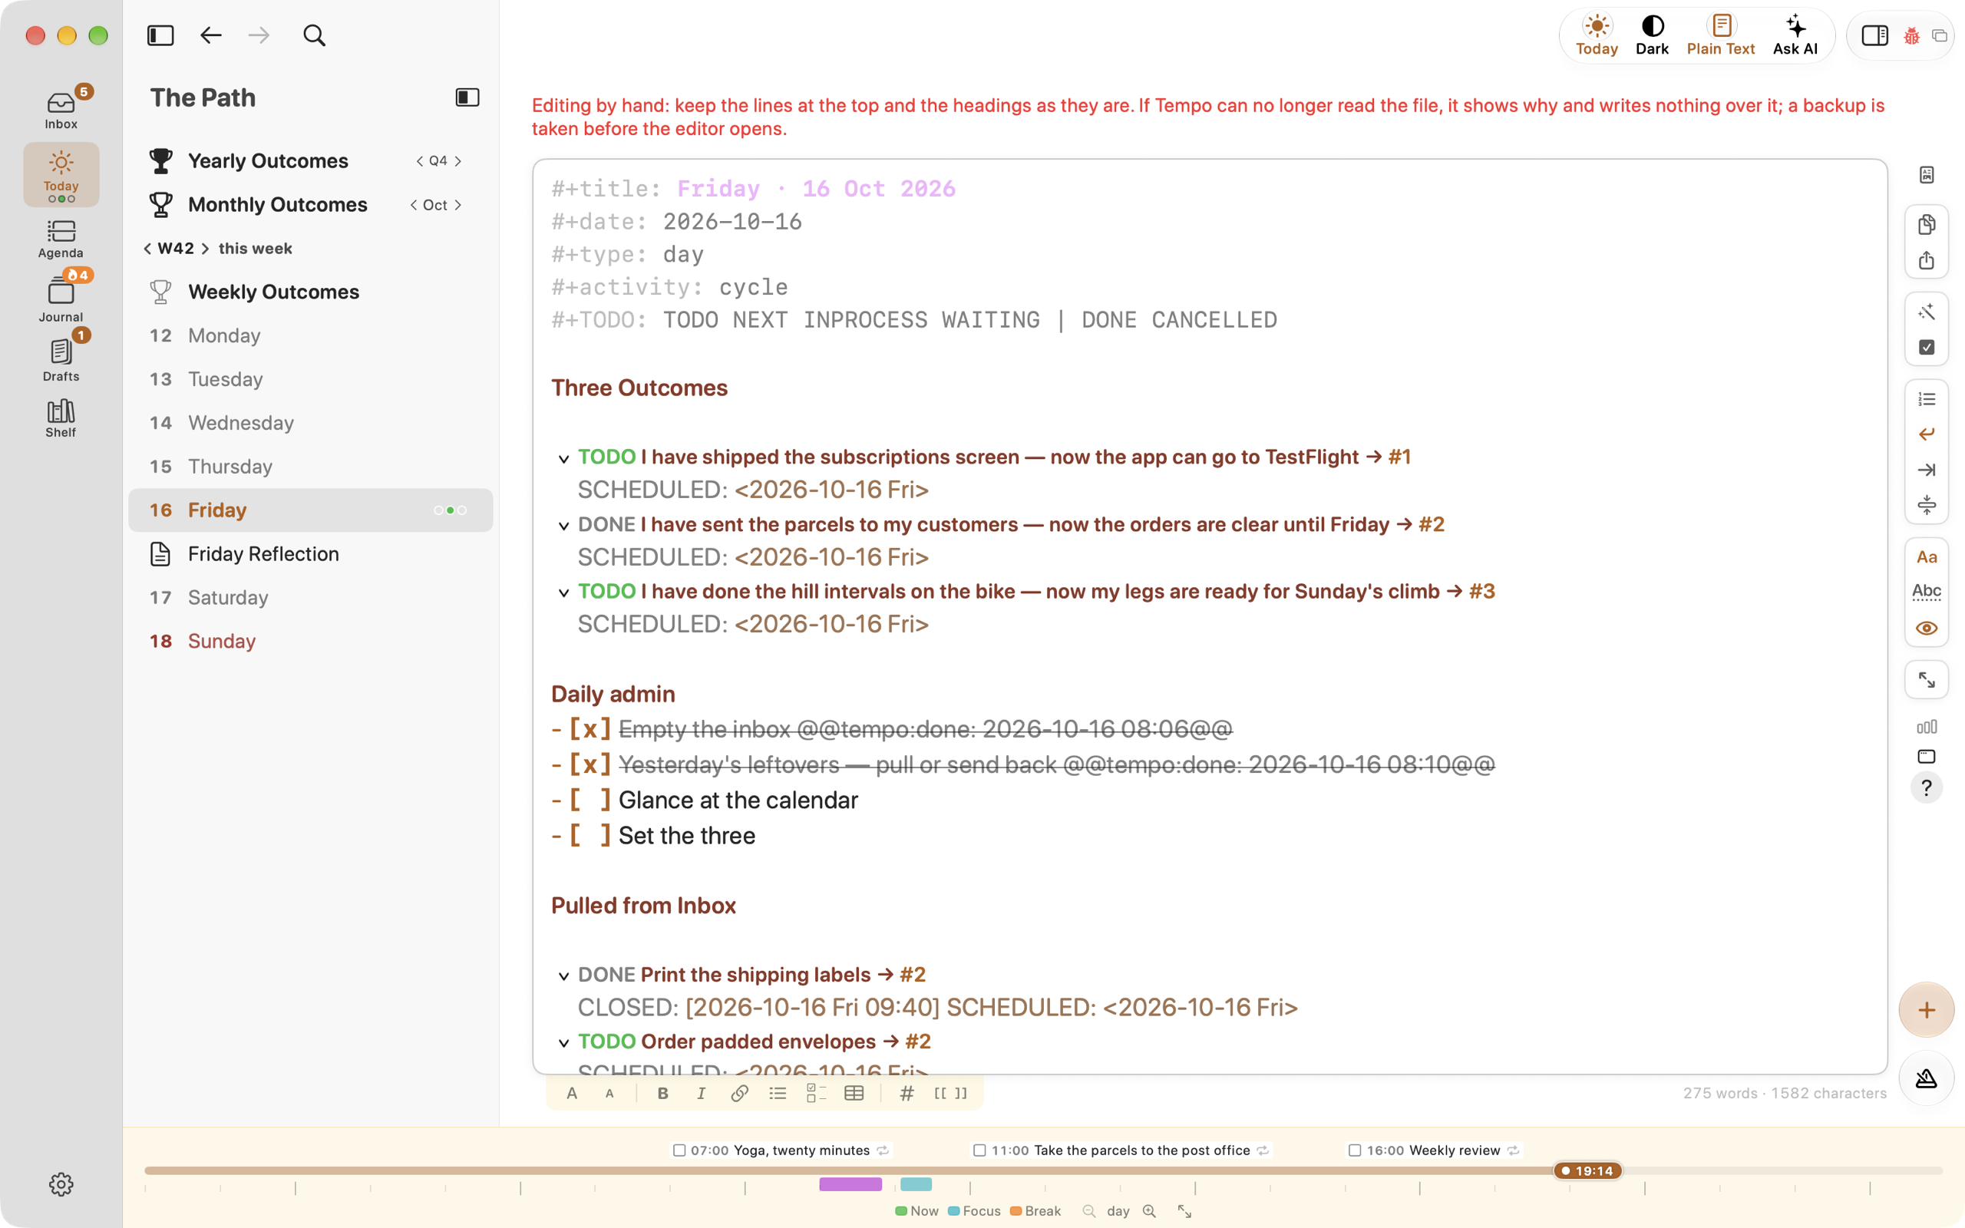Apply bold formatting
This screenshot has height=1228, width=1965.
[662, 1093]
